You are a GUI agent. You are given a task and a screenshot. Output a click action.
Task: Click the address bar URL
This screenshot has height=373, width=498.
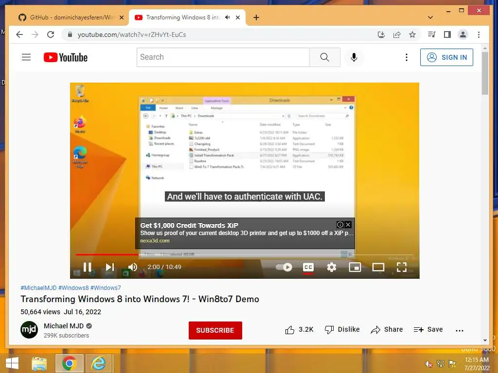click(132, 34)
